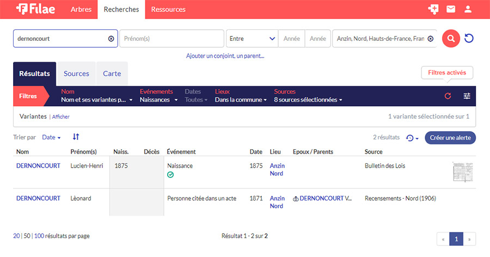Image resolution: width=490 pixels, height=257 pixels.
Task: Clear the surname field dernoncourt
Action: click(111, 39)
